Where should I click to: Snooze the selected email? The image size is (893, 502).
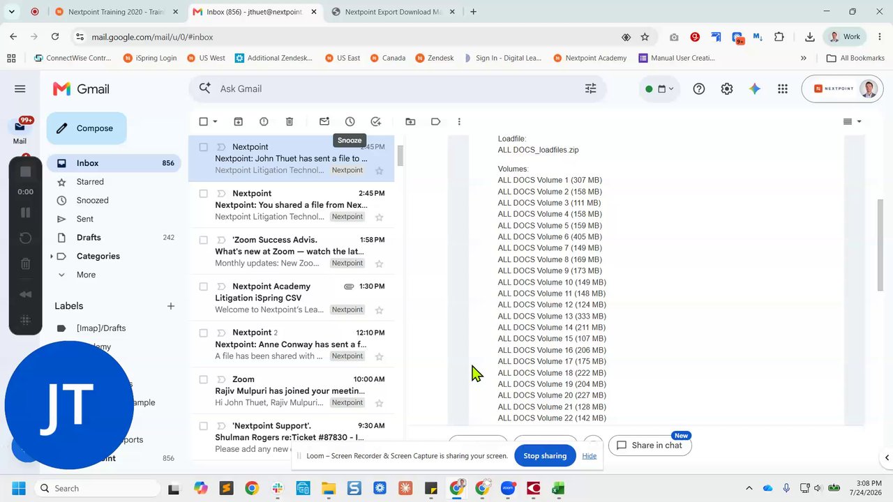[x=350, y=121]
